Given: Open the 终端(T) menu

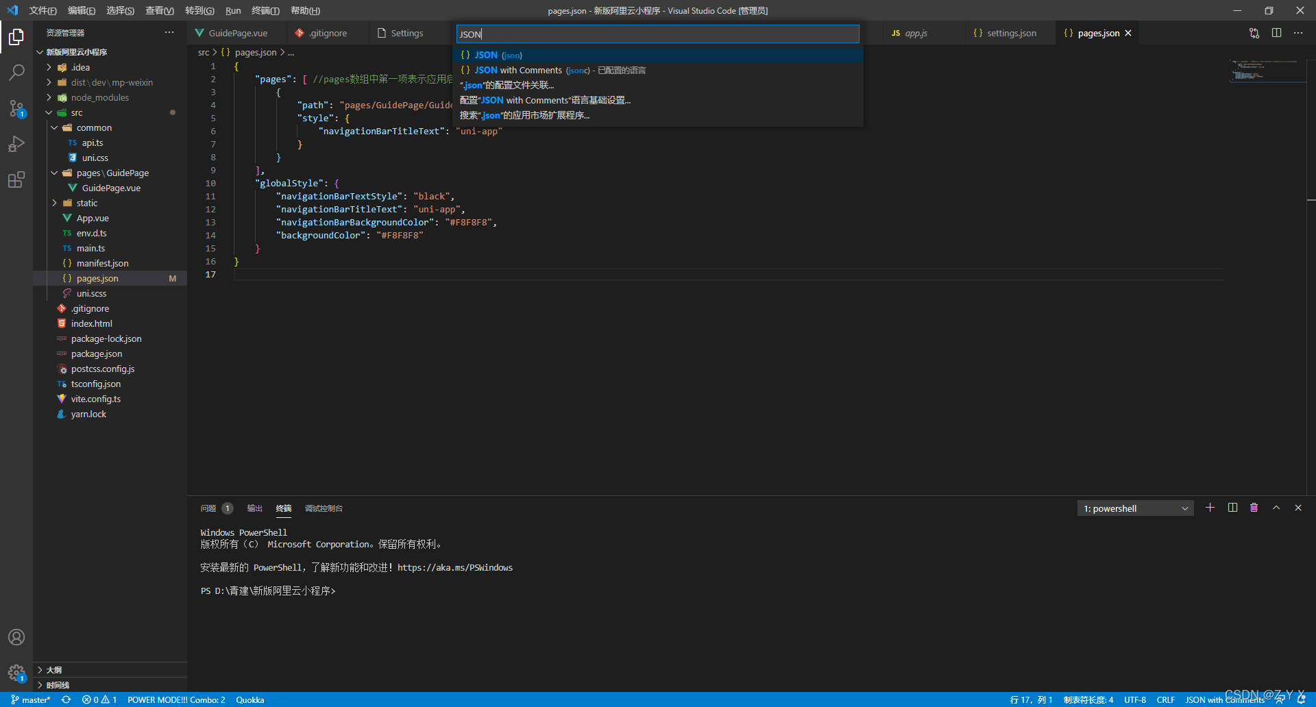Looking at the screenshot, I should point(265,10).
